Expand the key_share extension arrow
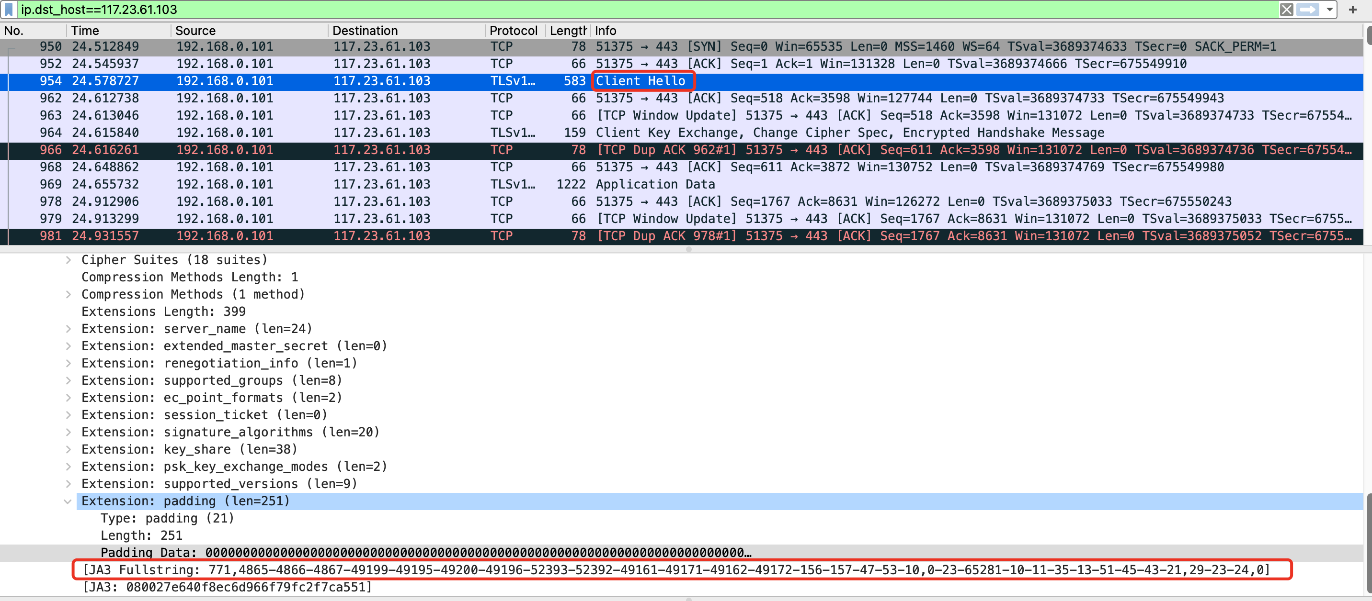The image size is (1372, 601). [68, 449]
